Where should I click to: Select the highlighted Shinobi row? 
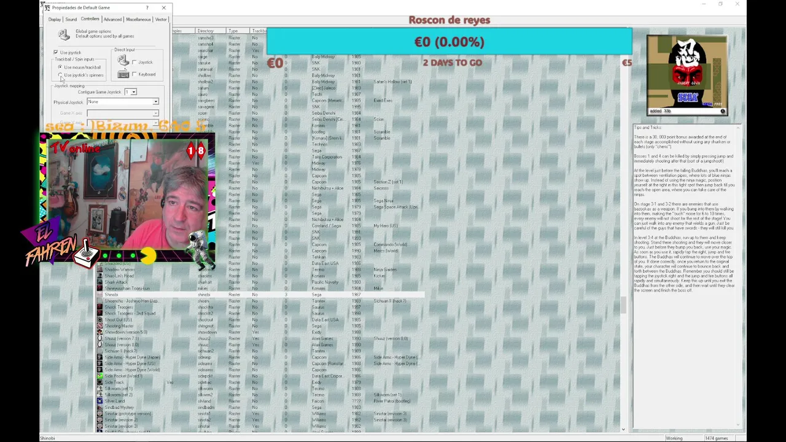260,295
